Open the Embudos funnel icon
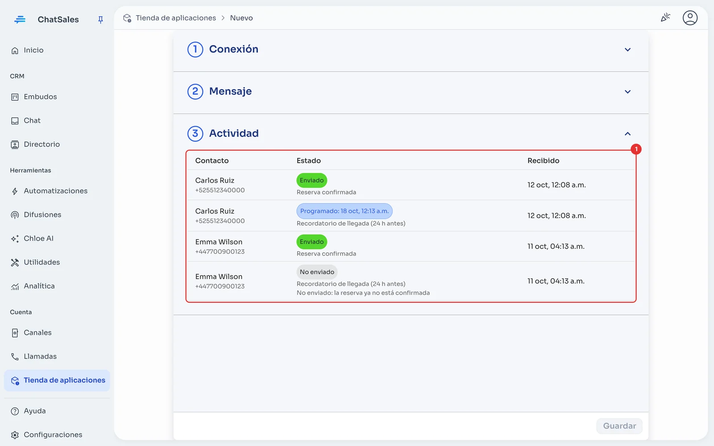The image size is (714, 446). (x=15, y=97)
